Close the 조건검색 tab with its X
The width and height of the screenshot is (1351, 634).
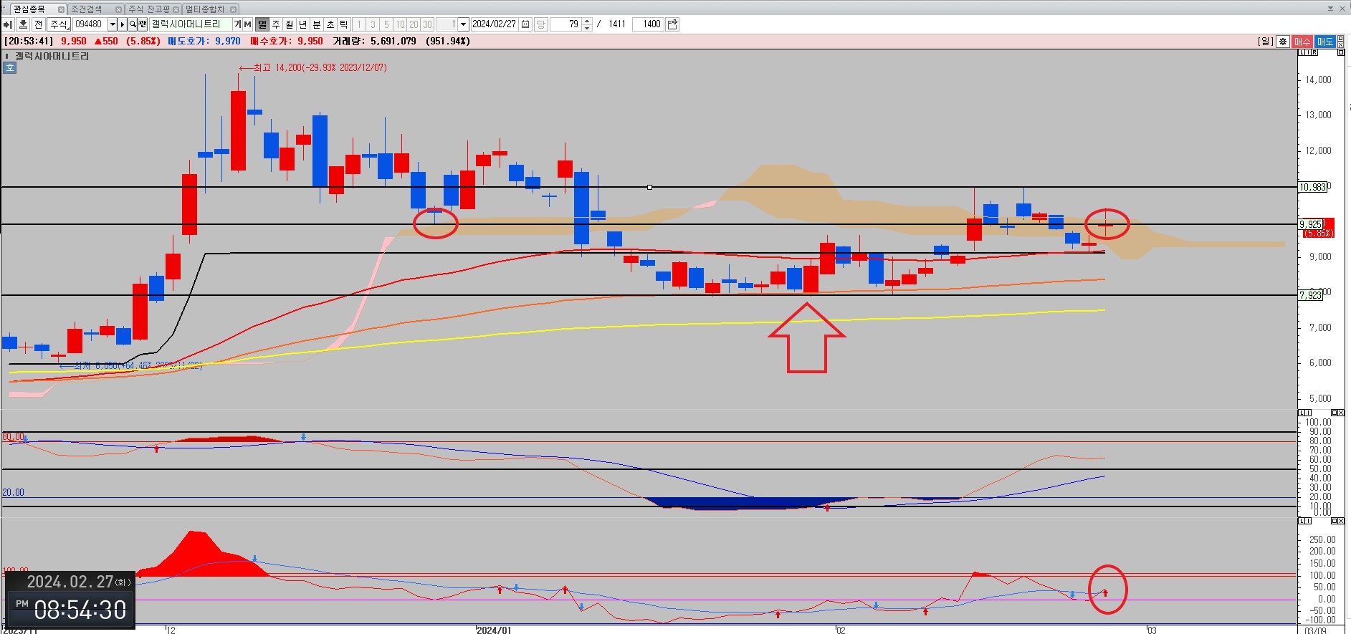[118, 9]
